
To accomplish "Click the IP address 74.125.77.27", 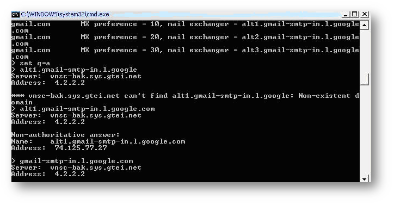I will coord(81,148).
